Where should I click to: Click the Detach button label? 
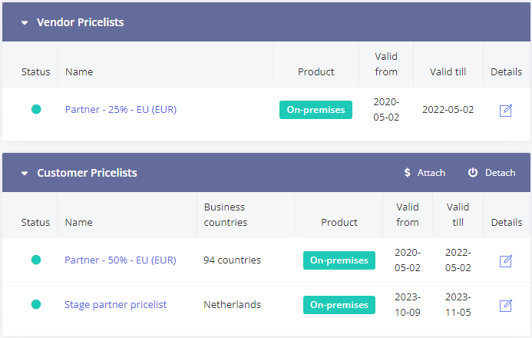[501, 173]
